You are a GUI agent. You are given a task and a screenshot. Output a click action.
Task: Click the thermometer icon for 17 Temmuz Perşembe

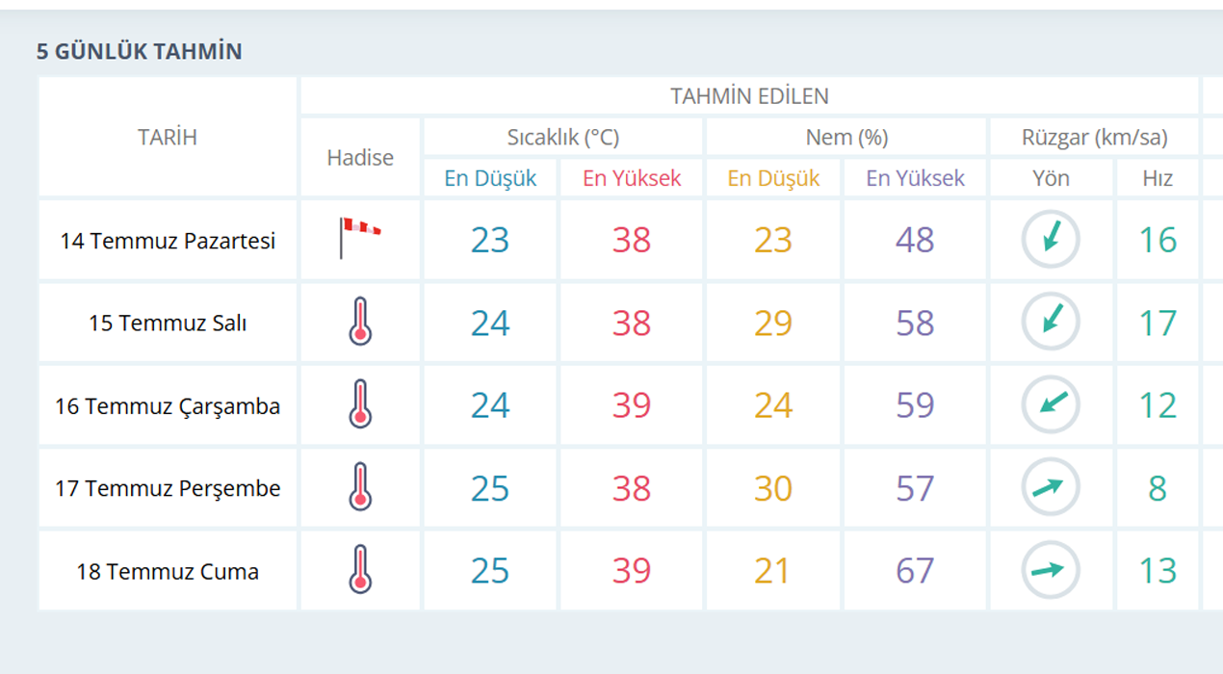click(360, 487)
